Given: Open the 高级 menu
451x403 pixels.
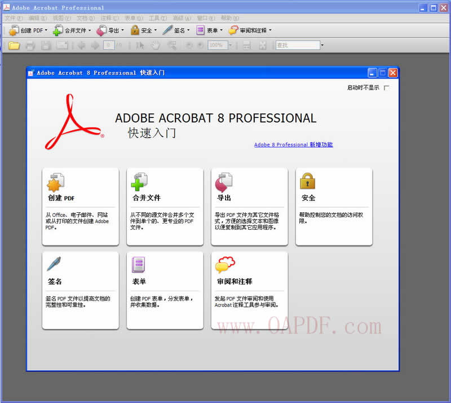Looking at the screenshot, I should click(x=182, y=18).
